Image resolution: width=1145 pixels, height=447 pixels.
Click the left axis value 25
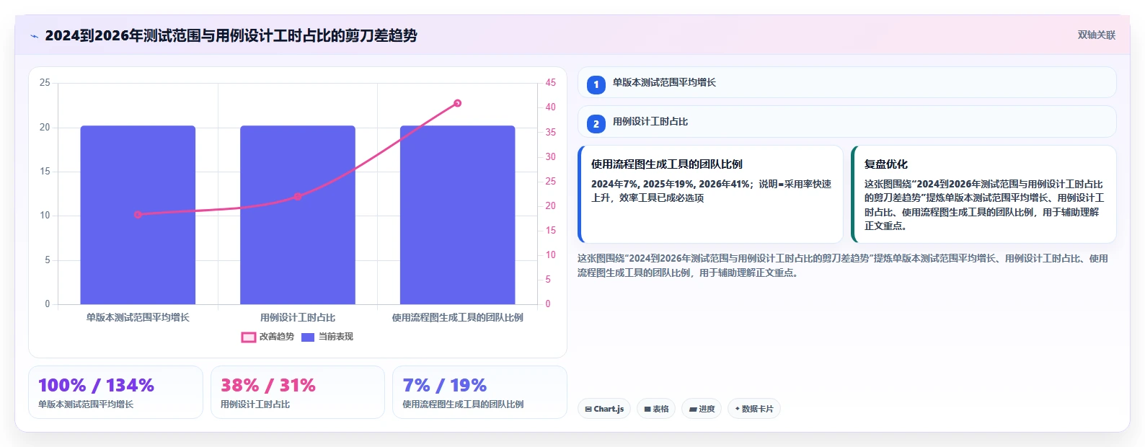pyautogui.click(x=45, y=83)
